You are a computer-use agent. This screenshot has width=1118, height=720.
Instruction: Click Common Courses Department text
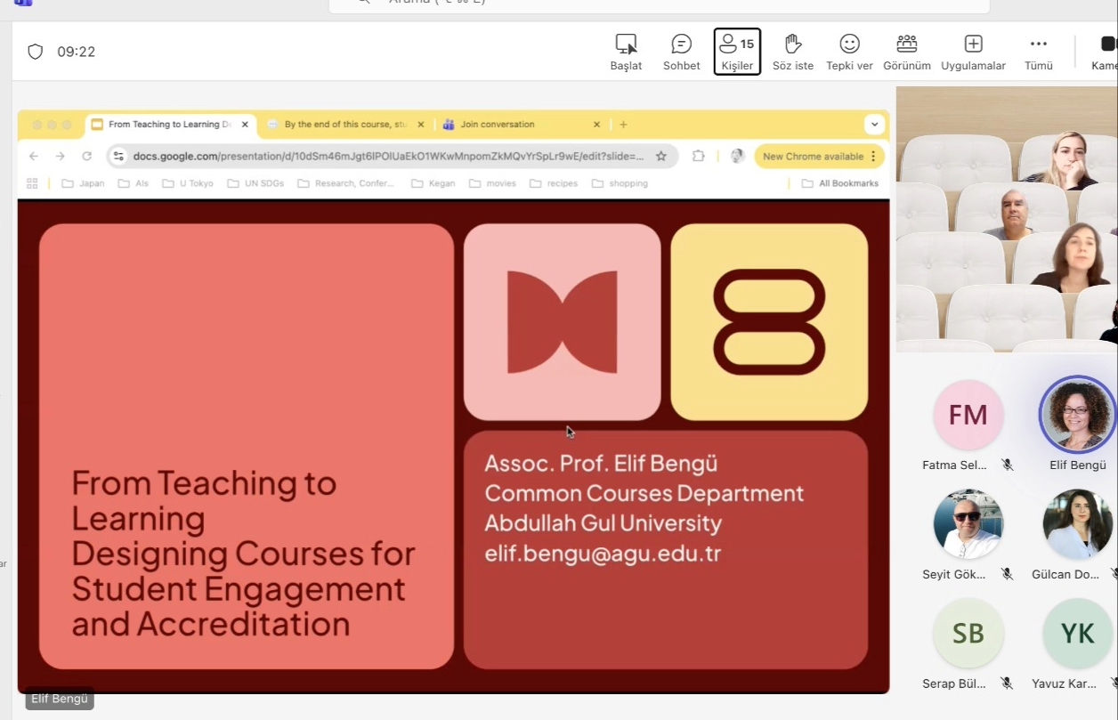[644, 493]
